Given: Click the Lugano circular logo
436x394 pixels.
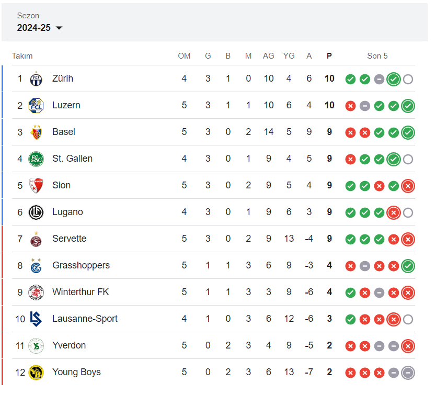Looking at the screenshot, I should pos(36,212).
